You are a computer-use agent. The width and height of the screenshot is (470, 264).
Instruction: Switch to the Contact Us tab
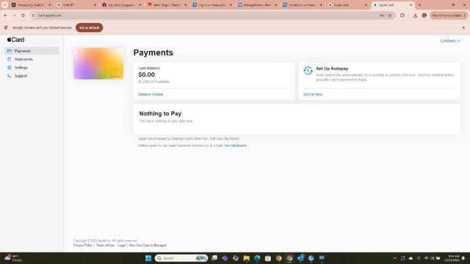pos(302,5)
